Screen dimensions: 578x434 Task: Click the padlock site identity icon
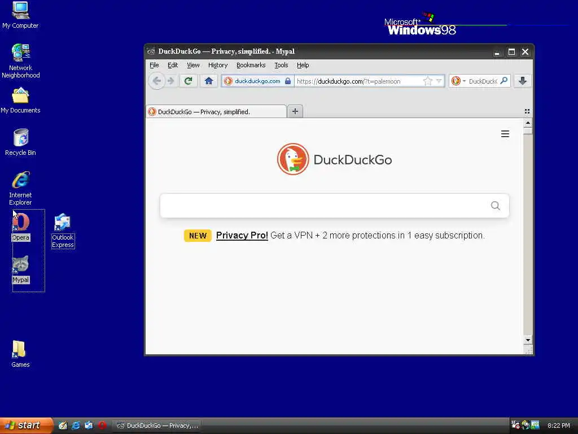(288, 81)
